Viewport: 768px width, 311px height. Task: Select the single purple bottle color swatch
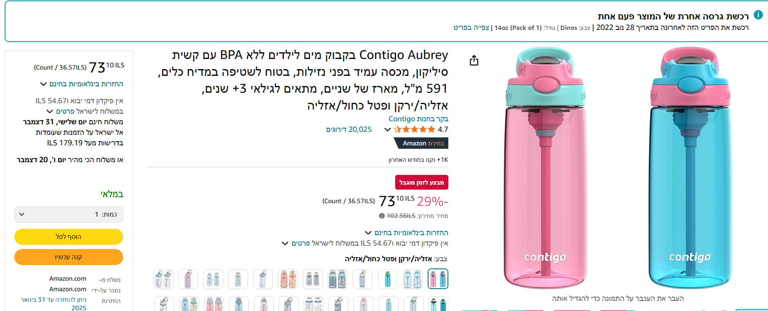[x=188, y=279]
